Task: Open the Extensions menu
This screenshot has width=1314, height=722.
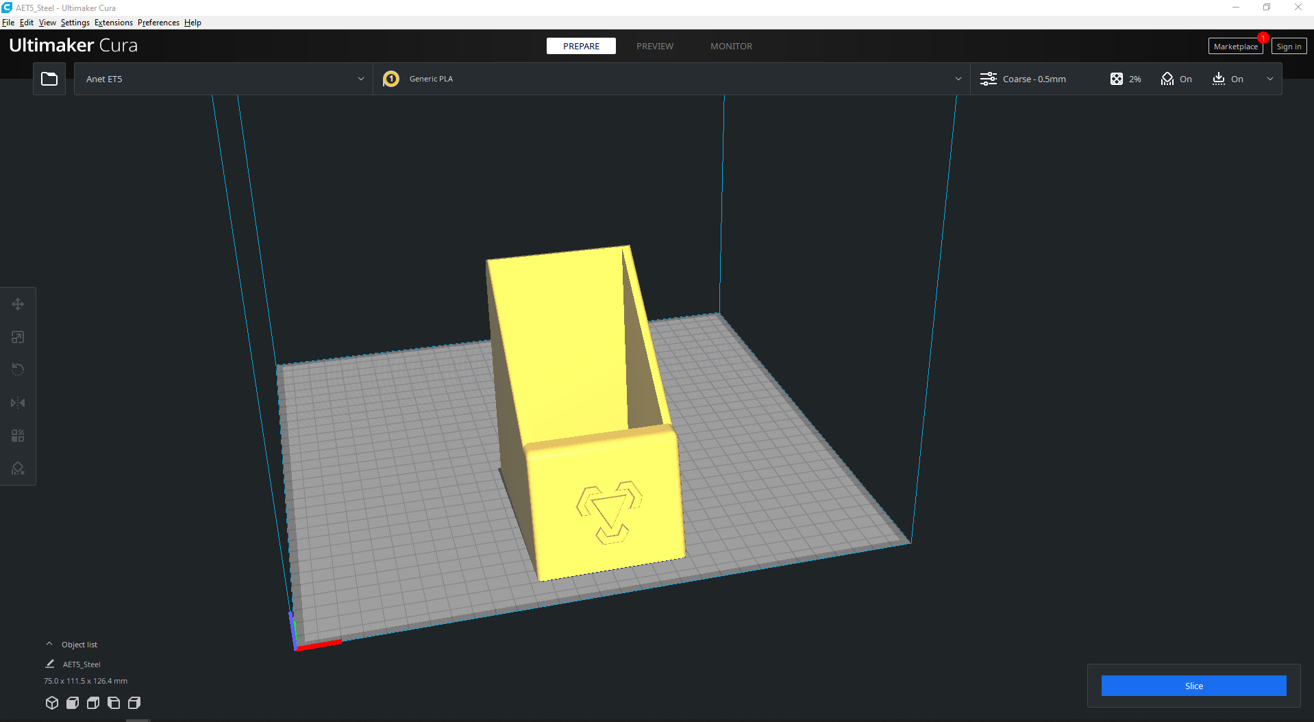Action: tap(114, 23)
